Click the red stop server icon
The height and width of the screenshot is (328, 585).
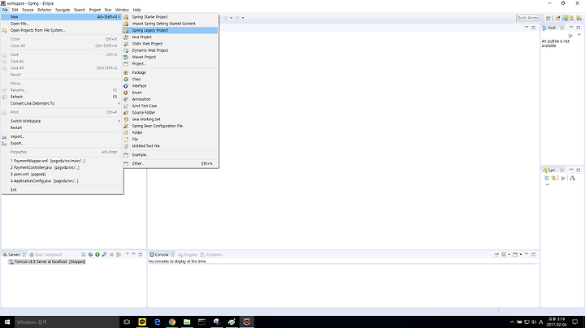[111, 255]
